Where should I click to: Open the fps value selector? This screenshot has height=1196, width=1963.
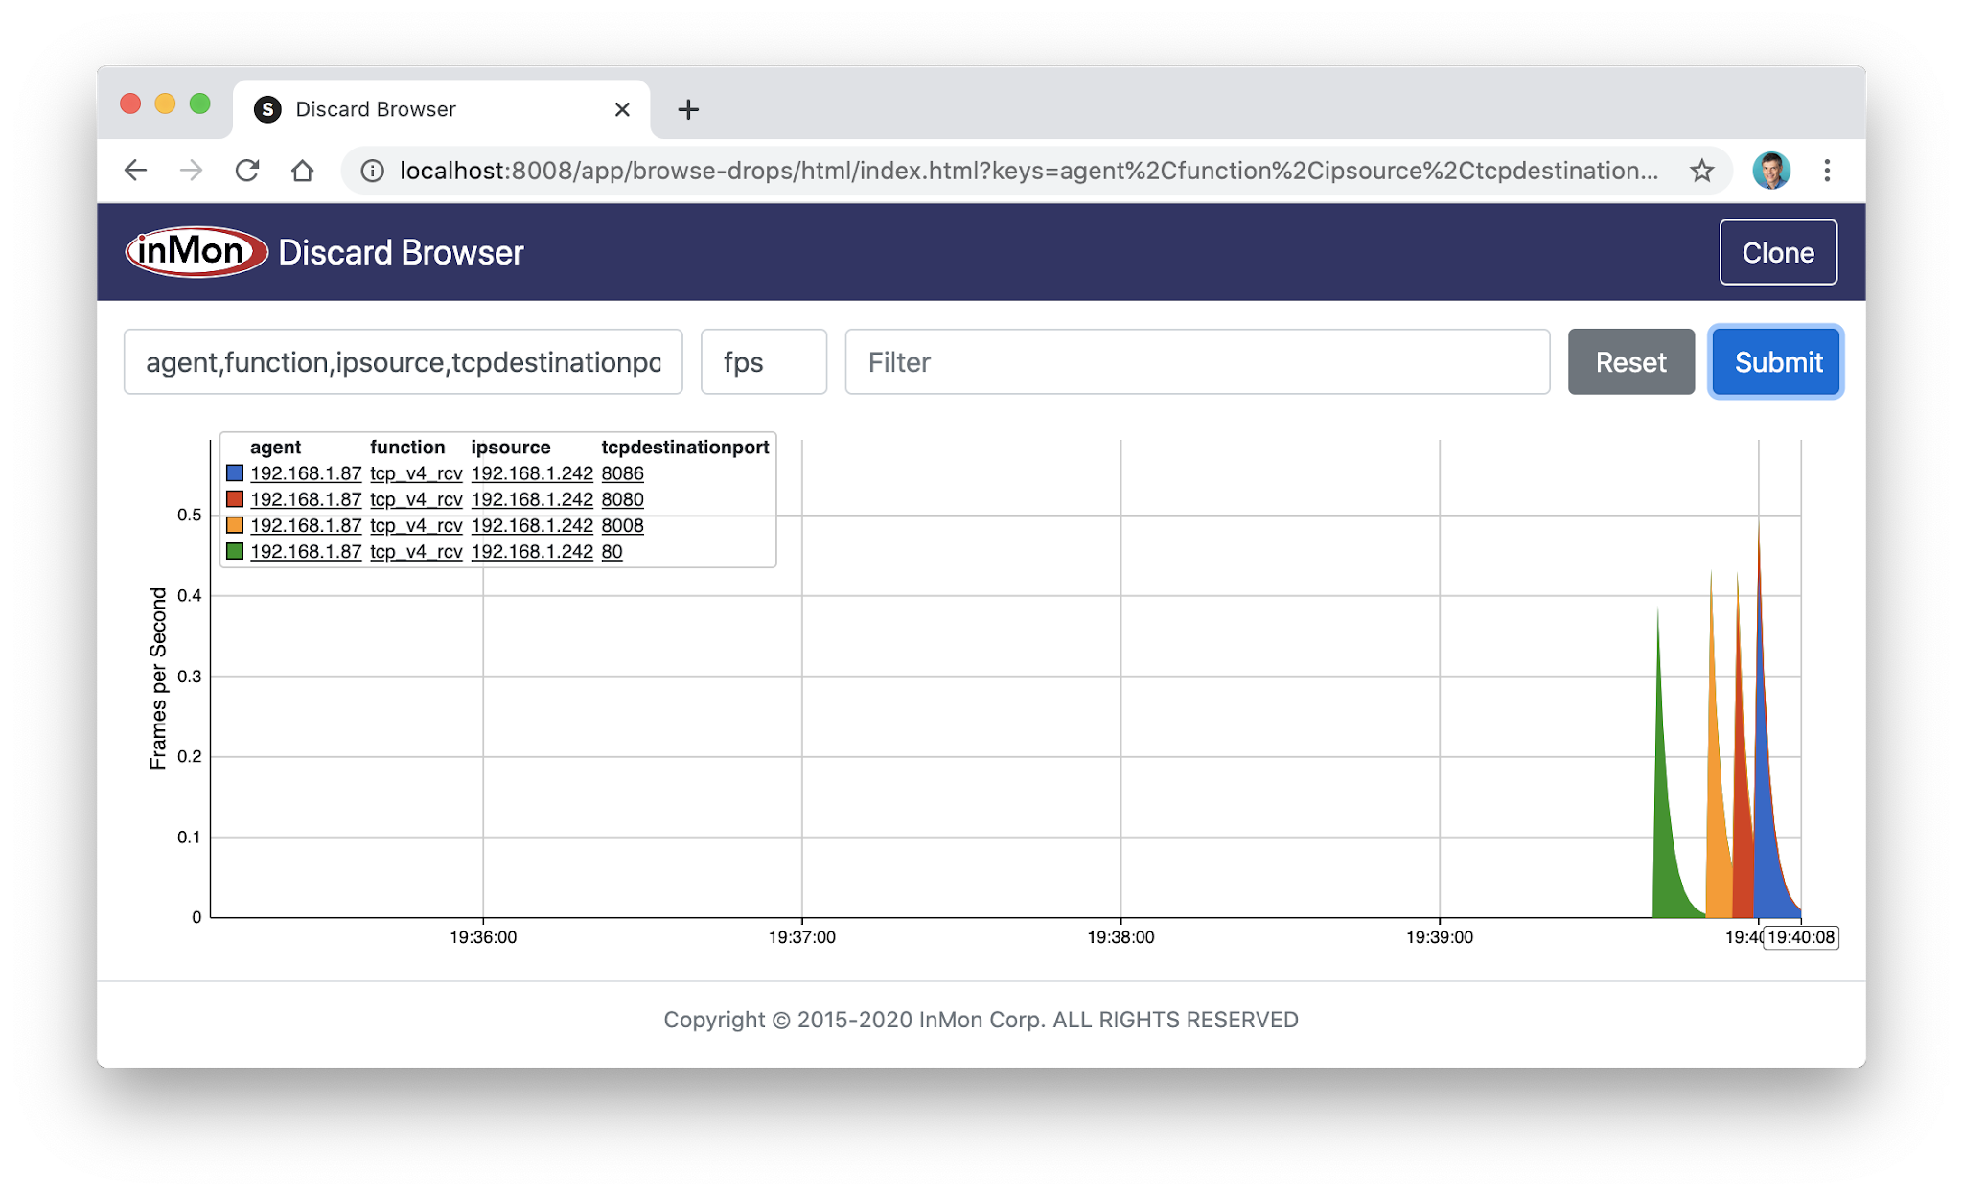763,362
